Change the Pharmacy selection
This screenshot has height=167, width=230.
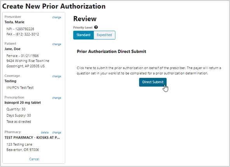56,132
